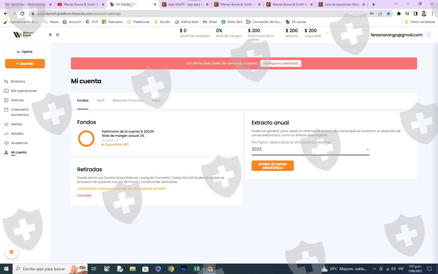Open the Noticias sidebar section
This screenshot has height=274, width=438.
pyautogui.click(x=14, y=100)
